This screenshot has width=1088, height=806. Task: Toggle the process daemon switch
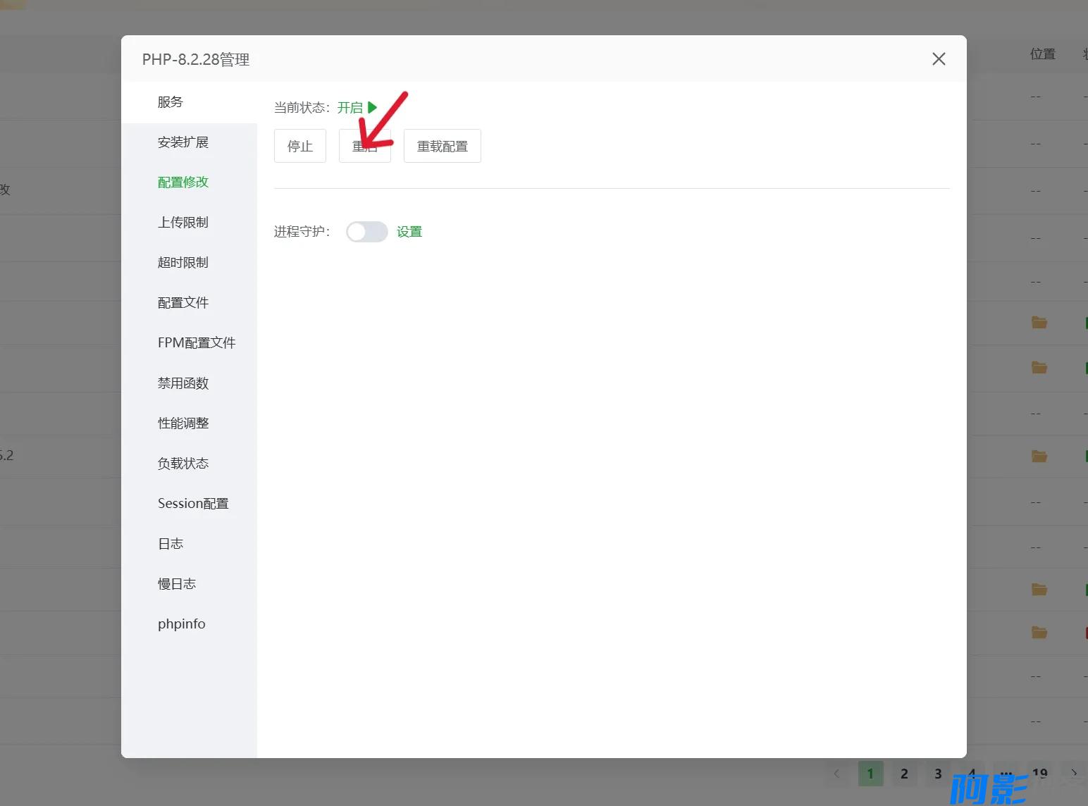pos(366,232)
